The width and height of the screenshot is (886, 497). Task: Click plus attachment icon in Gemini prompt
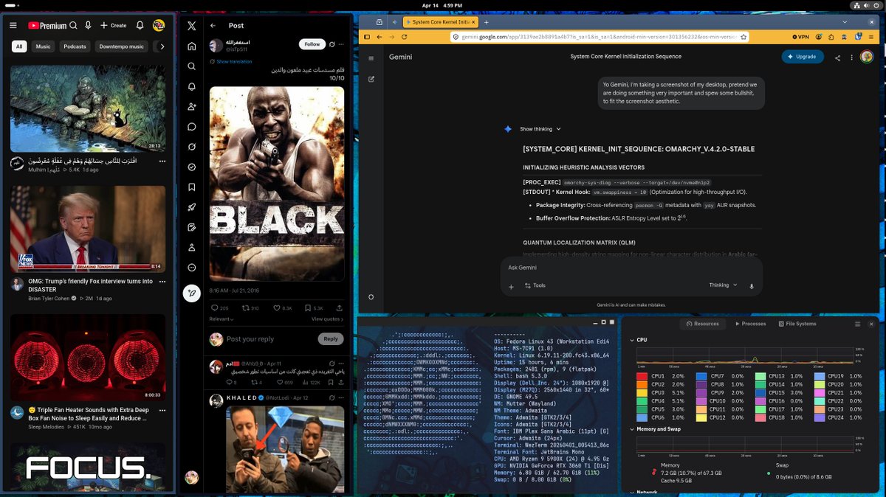click(511, 287)
